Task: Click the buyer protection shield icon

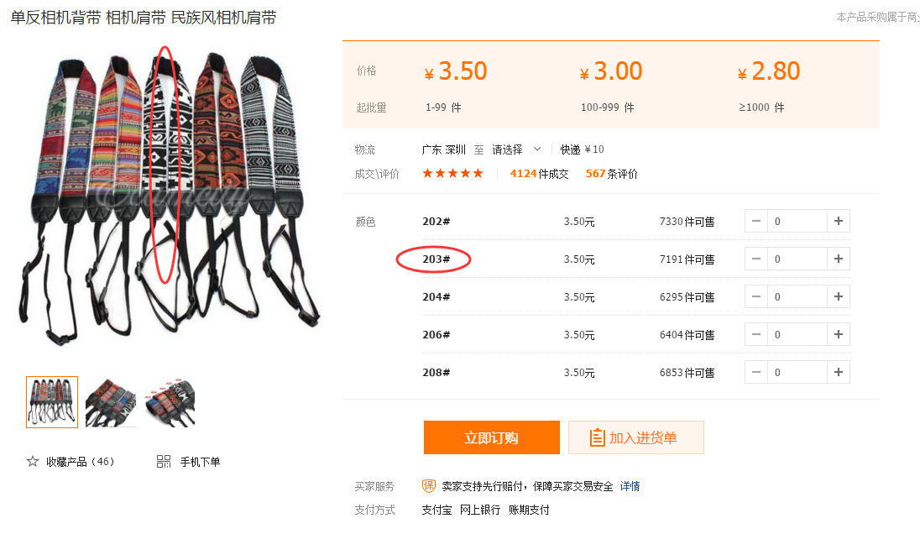Action: coord(429,486)
